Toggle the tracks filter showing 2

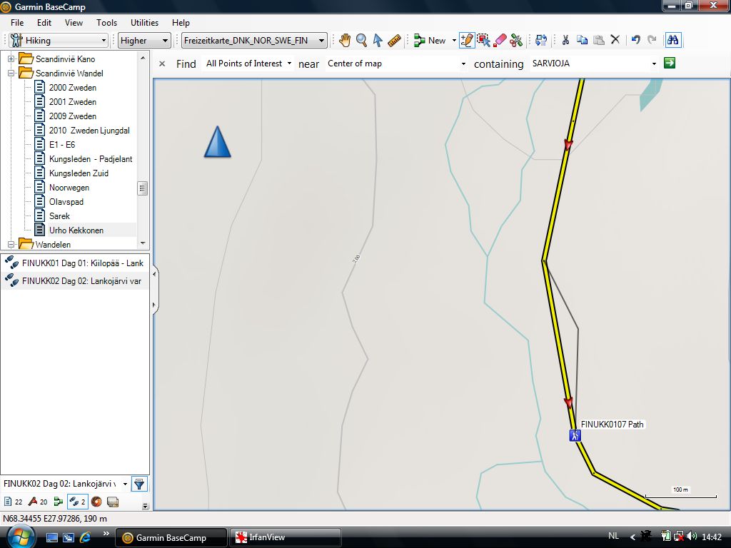(77, 502)
